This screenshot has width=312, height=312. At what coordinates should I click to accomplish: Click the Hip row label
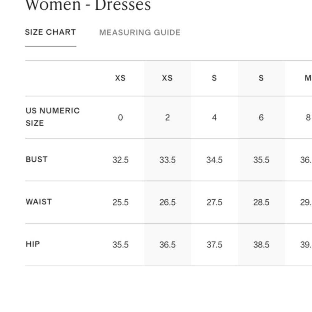33,244
